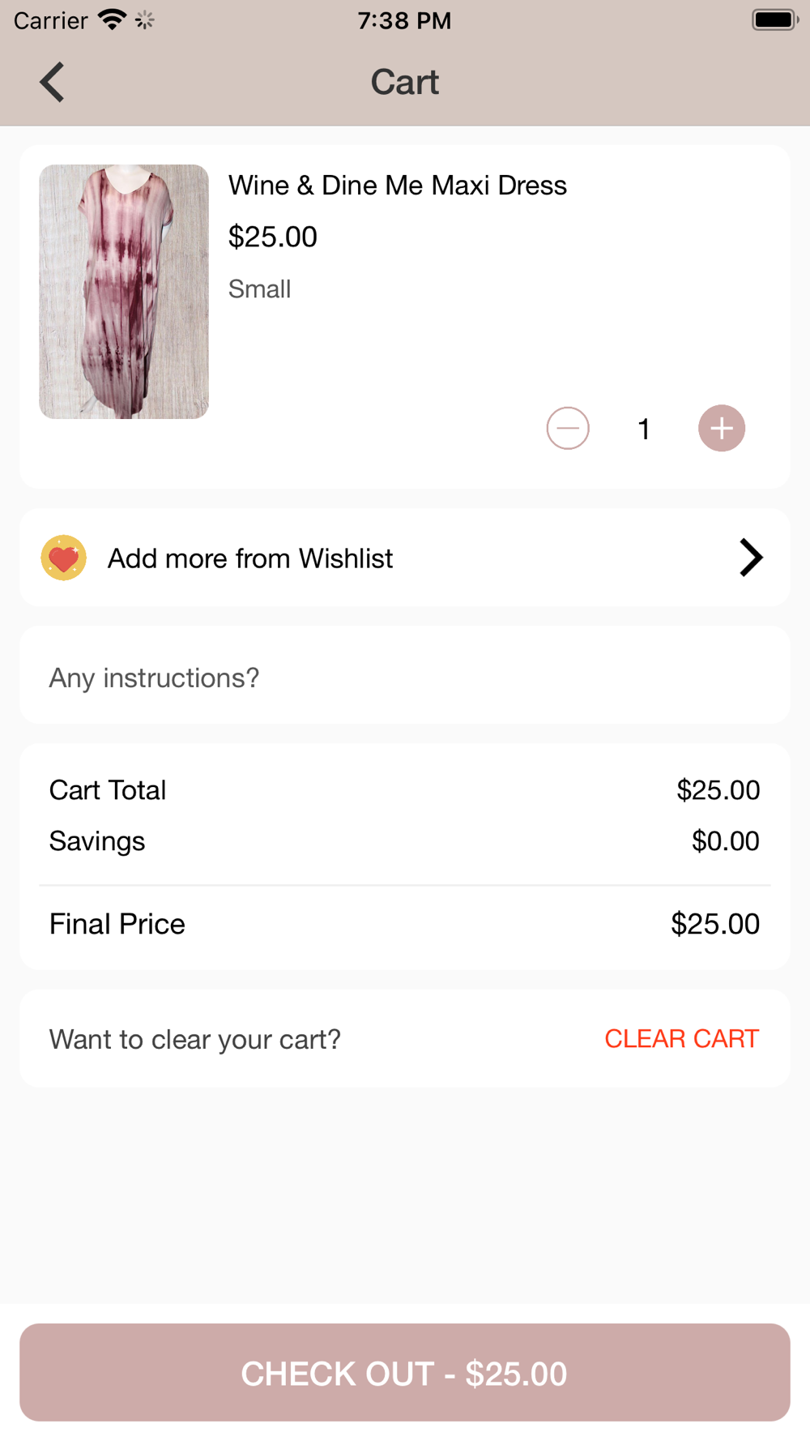This screenshot has width=810, height=1441.
Task: Decrease quantity with the minus button
Action: pos(568,428)
